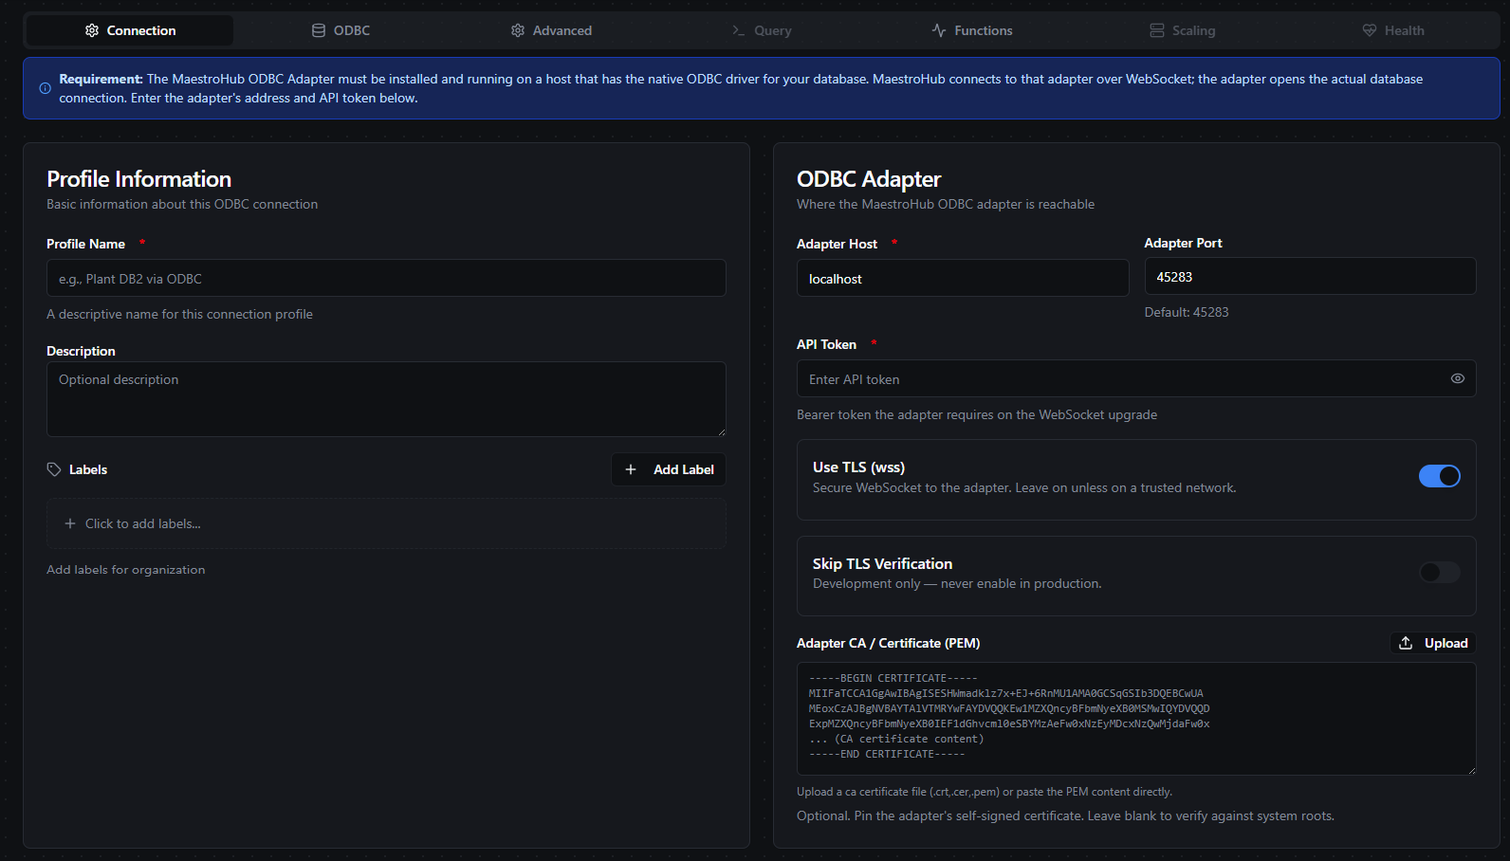Click the Profile Name input field
The width and height of the screenshot is (1510, 861).
[386, 278]
